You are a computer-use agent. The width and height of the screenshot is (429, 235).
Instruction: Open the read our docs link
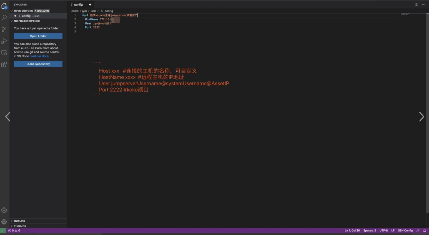click(39, 56)
